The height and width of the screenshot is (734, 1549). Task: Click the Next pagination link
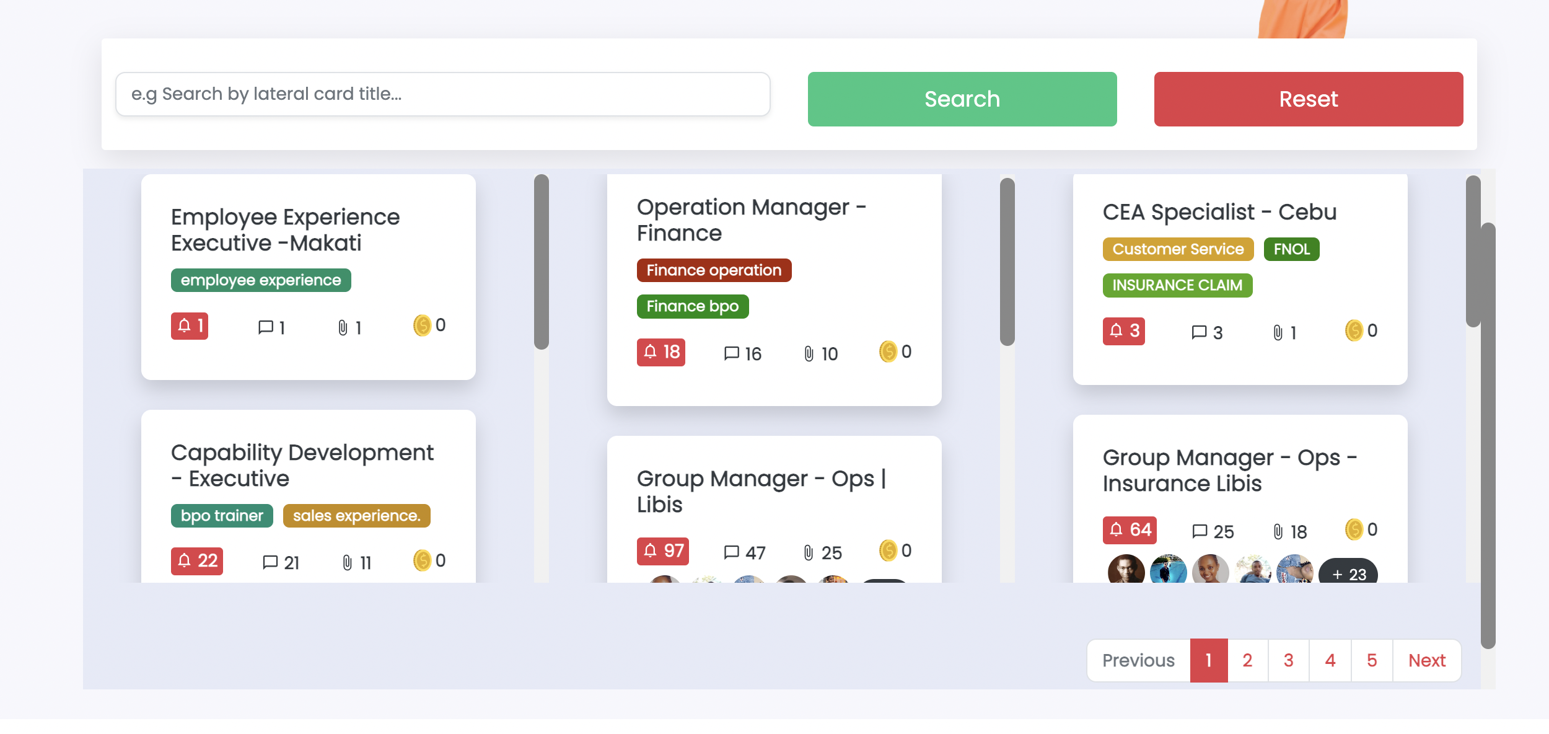coord(1426,660)
